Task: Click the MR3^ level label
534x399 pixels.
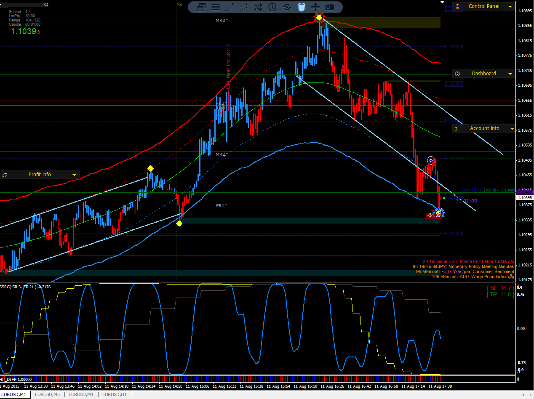Action: point(222,20)
